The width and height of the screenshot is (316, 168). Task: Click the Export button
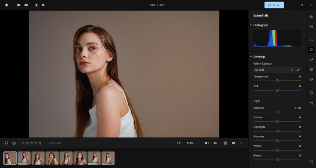tap(274, 5)
